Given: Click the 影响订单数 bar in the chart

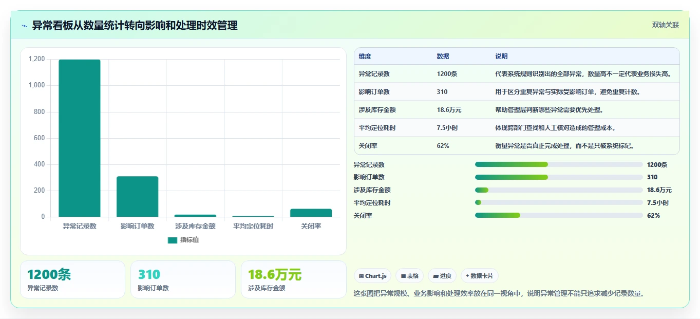Looking at the screenshot, I should click(x=137, y=197).
